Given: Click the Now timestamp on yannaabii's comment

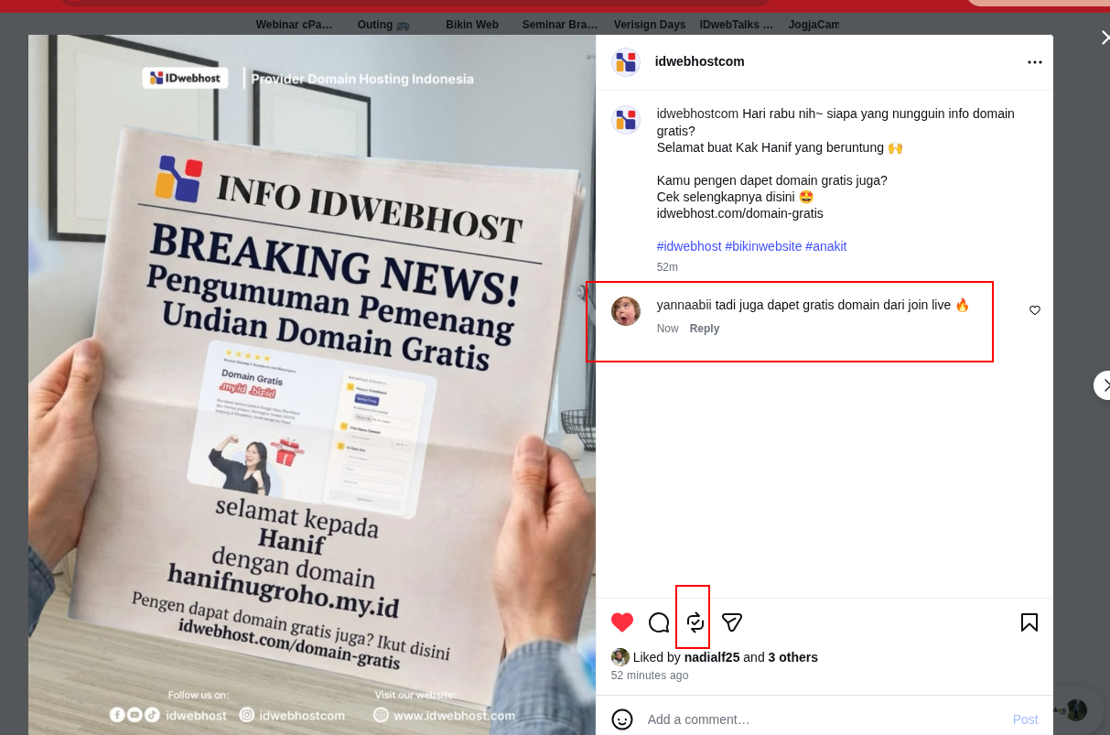Looking at the screenshot, I should [x=668, y=329].
